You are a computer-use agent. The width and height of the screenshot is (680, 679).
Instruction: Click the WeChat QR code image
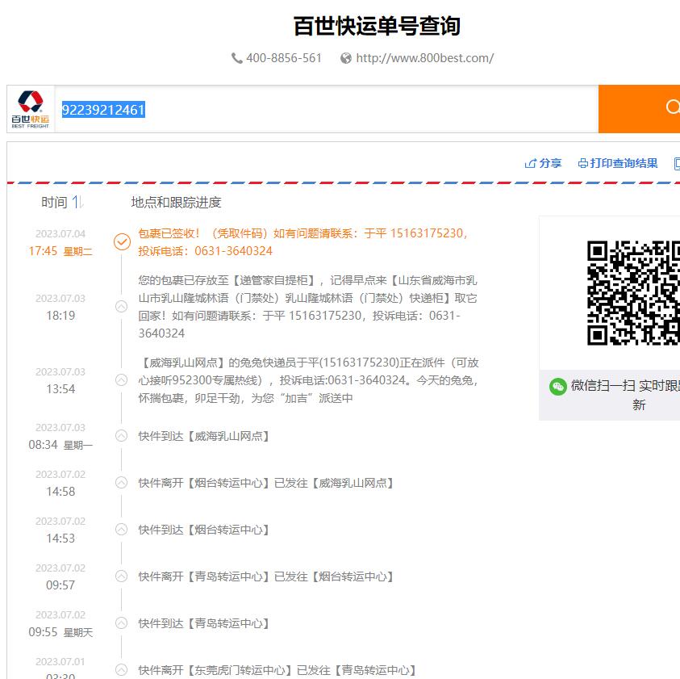(633, 293)
